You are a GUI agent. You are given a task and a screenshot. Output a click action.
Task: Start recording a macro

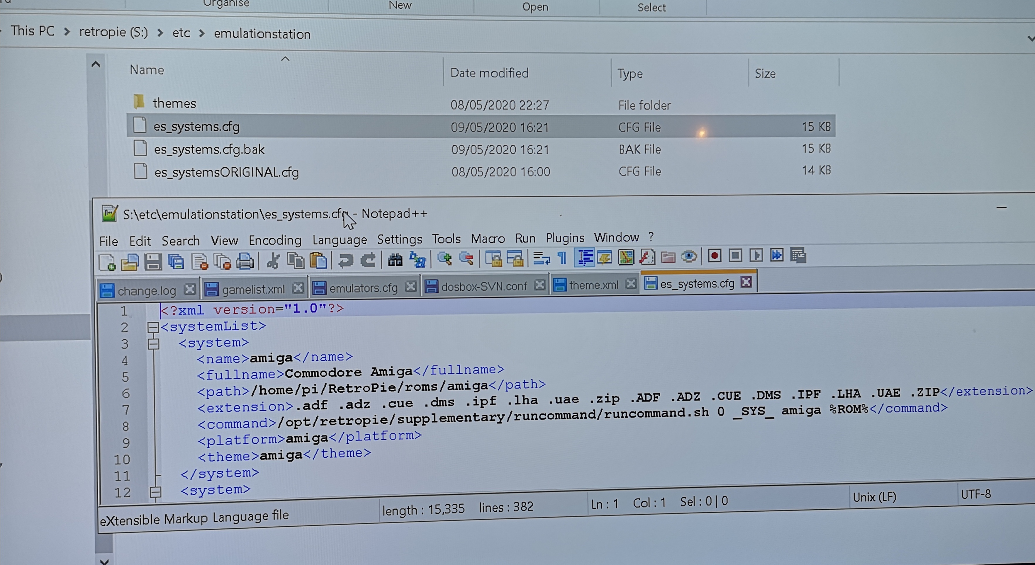(x=714, y=256)
